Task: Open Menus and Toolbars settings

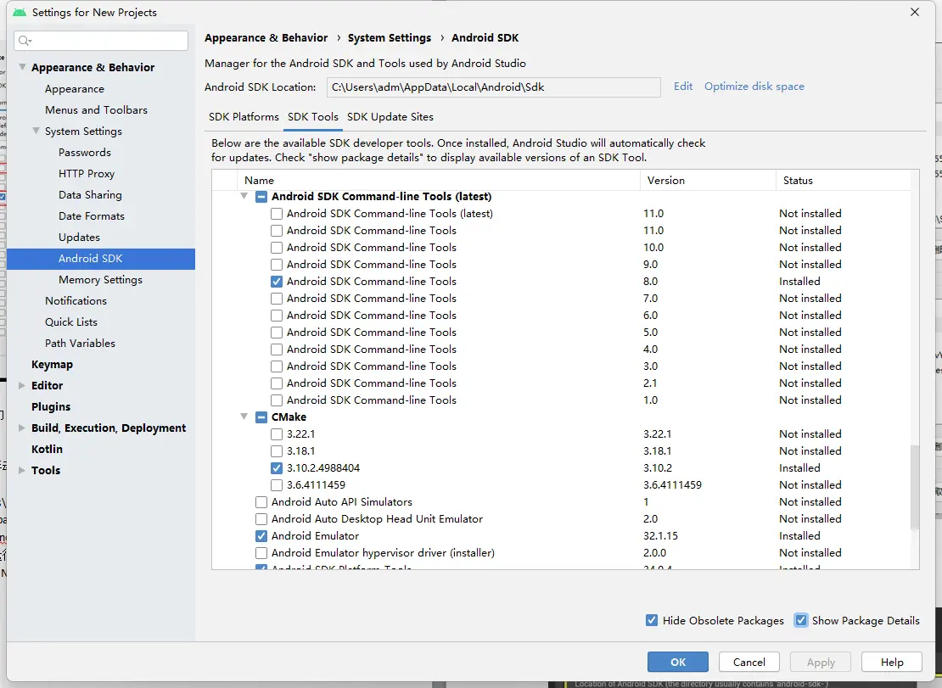Action: 96,110
